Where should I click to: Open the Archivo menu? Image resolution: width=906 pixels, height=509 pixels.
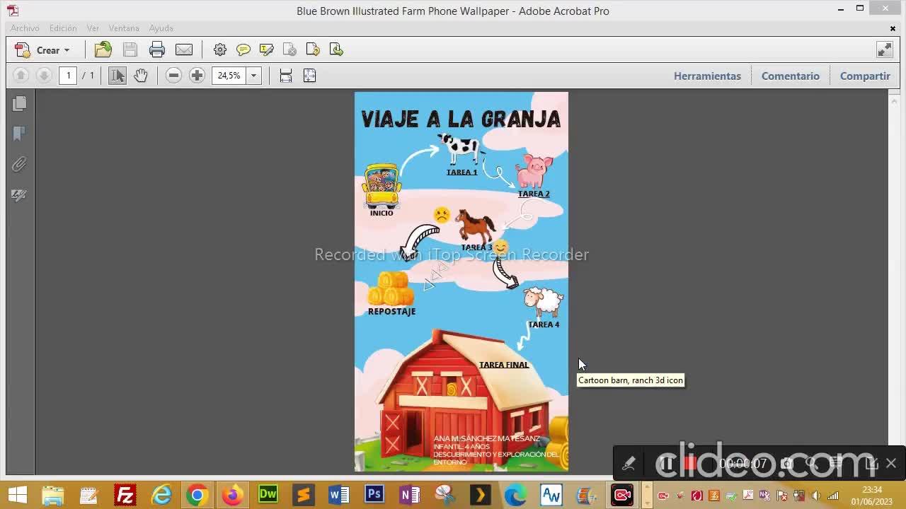(x=25, y=28)
